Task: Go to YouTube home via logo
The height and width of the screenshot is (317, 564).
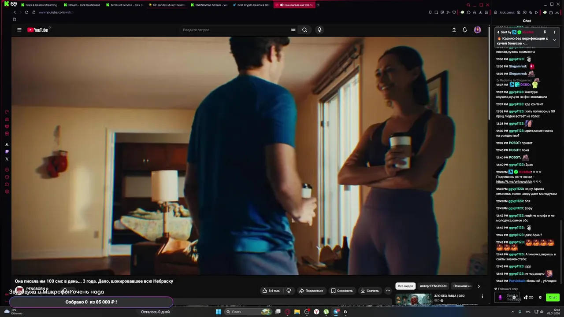Action: 38,30
